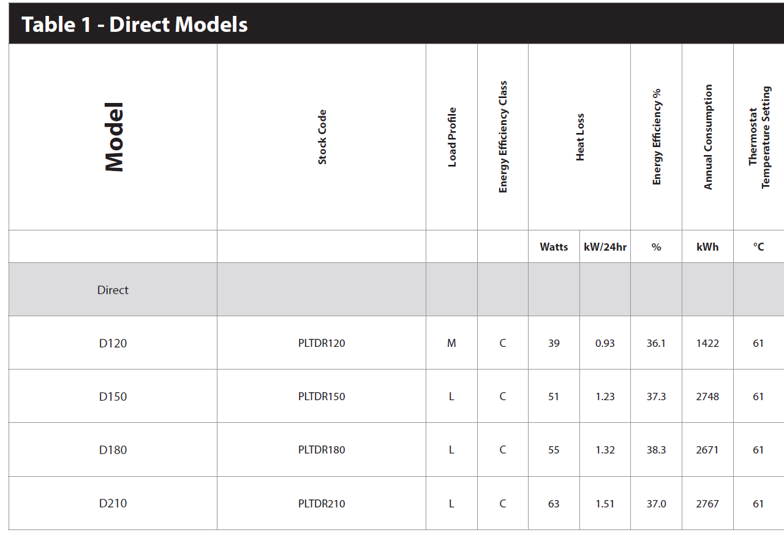This screenshot has width=784, height=535.
Task: Click heat loss value 1.51
Action: click(x=605, y=504)
